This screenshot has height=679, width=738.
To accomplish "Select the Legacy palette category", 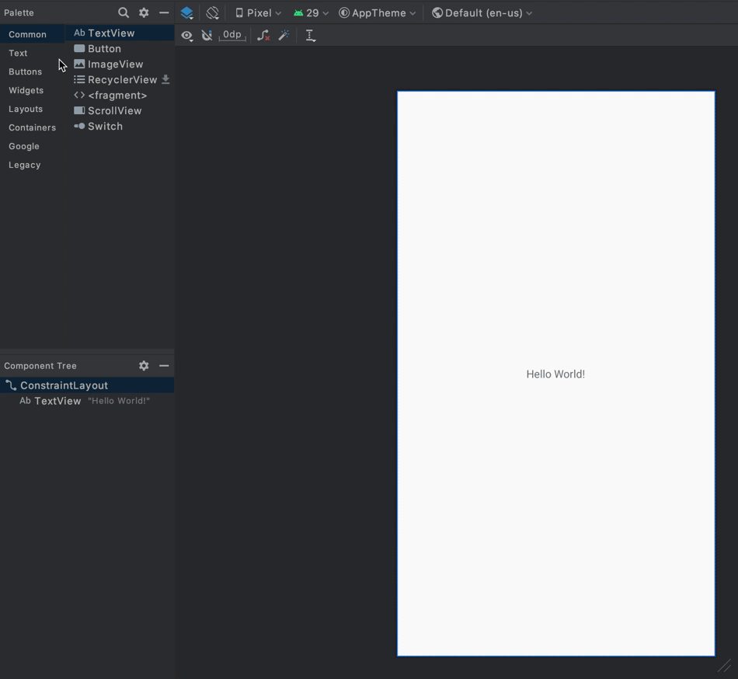I will (32, 165).
